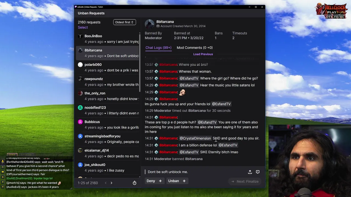This screenshot has height=197, width=351.
Task: Click polarb060's white avatar icon
Action: [x=80, y=65]
